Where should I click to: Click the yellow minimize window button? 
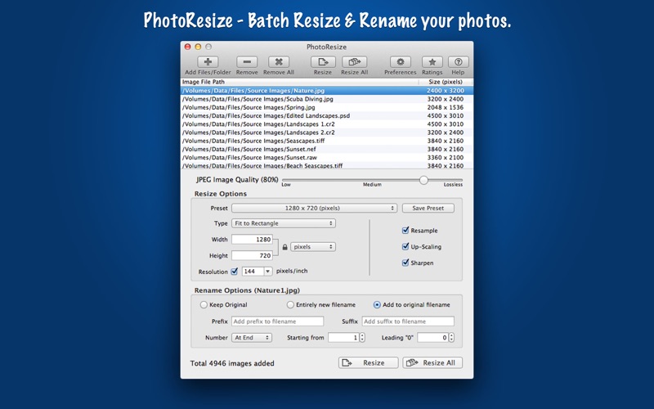(198, 47)
